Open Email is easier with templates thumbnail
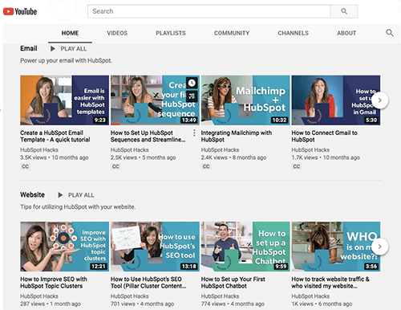Viewport: 401px width, 310px height. point(64,100)
